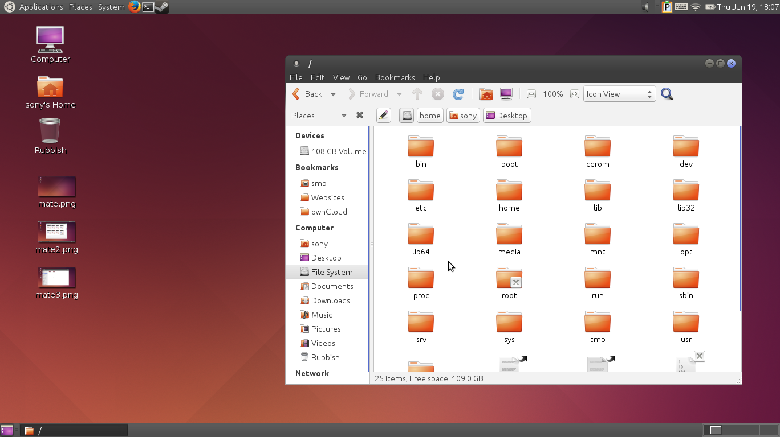
Task: Open Computer using the monitor toolbar icon
Action: coord(506,94)
